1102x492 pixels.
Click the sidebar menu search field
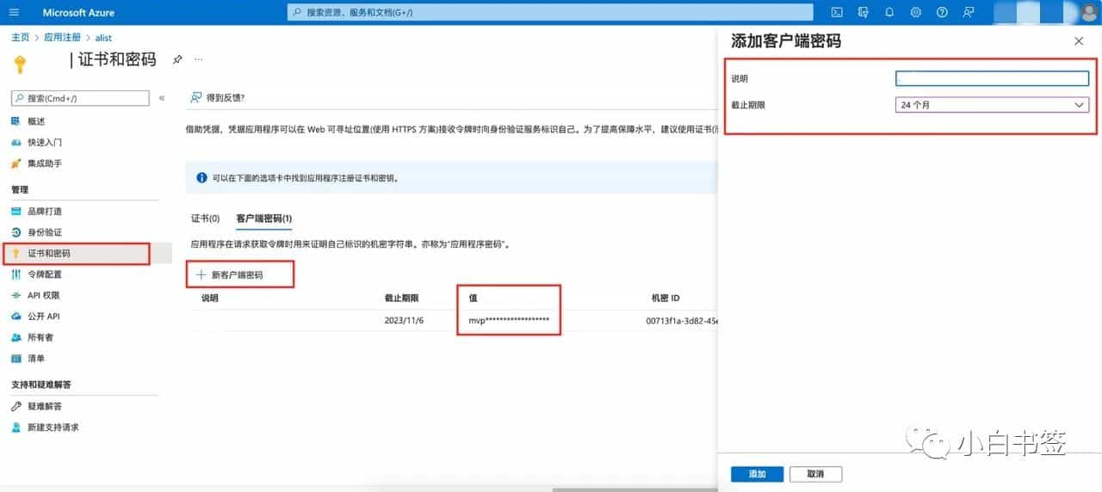click(80, 98)
